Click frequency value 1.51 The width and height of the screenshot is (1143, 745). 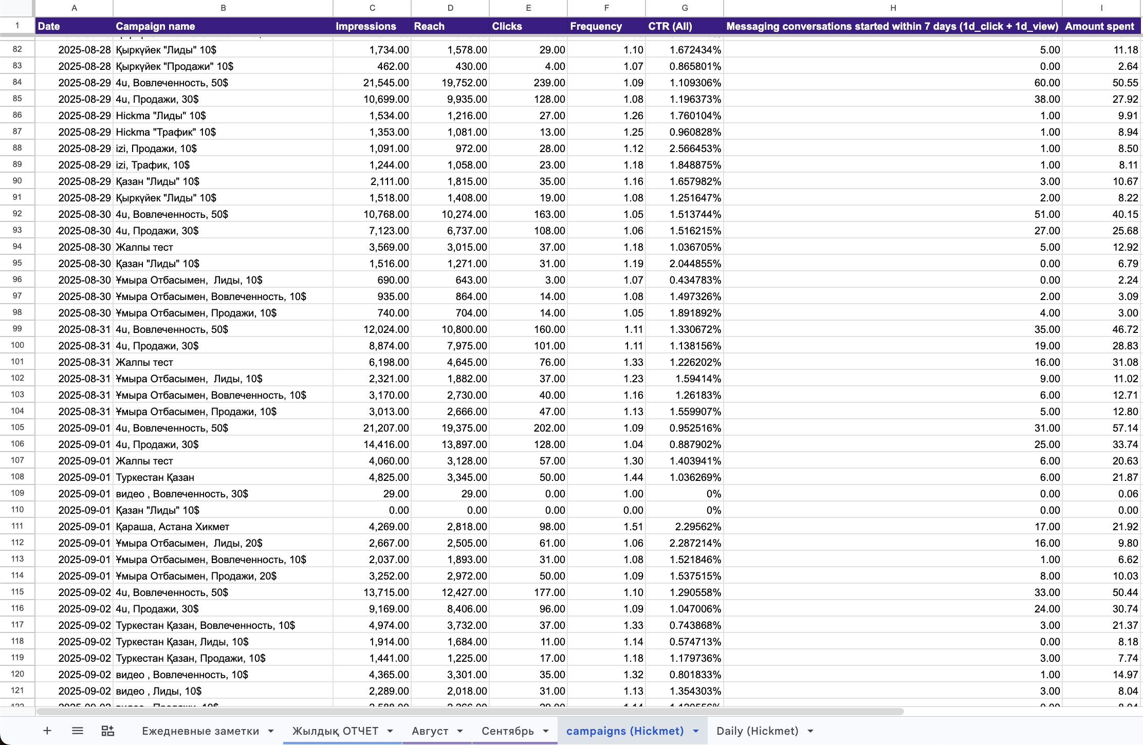tap(606, 527)
